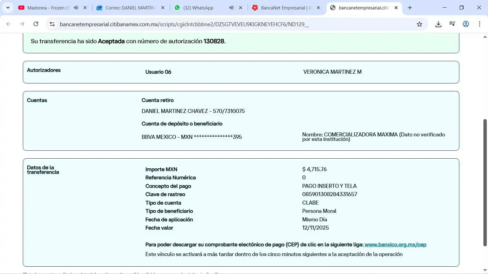Viewport: 488px width, 274px height.
Task: Open the browser downloads panel
Action: click(438, 24)
